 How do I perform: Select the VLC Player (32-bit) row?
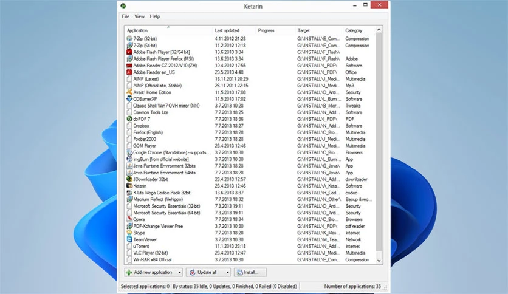pos(250,253)
